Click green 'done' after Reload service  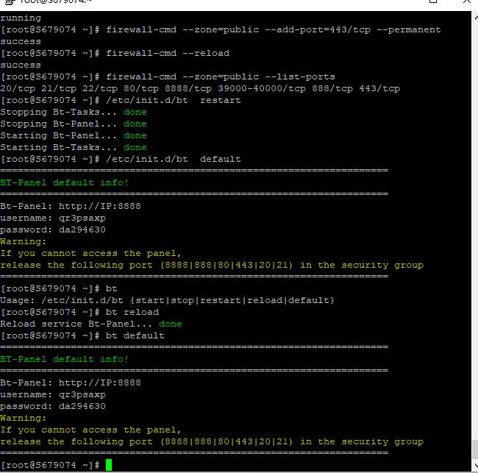pos(171,324)
